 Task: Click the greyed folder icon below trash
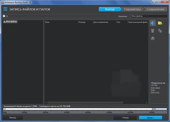point(153,38)
